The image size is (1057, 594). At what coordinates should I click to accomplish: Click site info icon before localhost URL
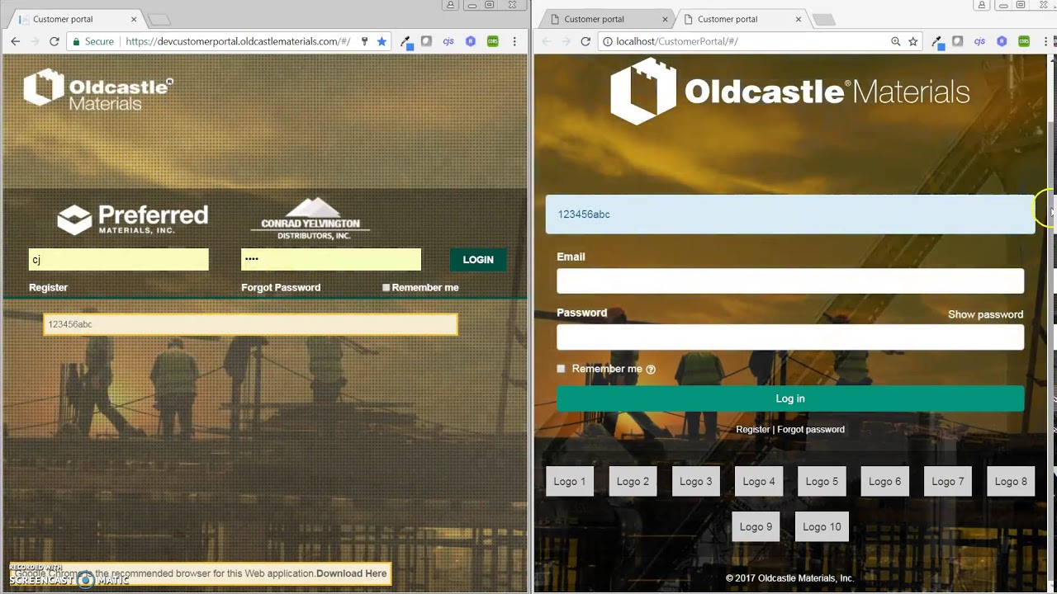point(607,41)
